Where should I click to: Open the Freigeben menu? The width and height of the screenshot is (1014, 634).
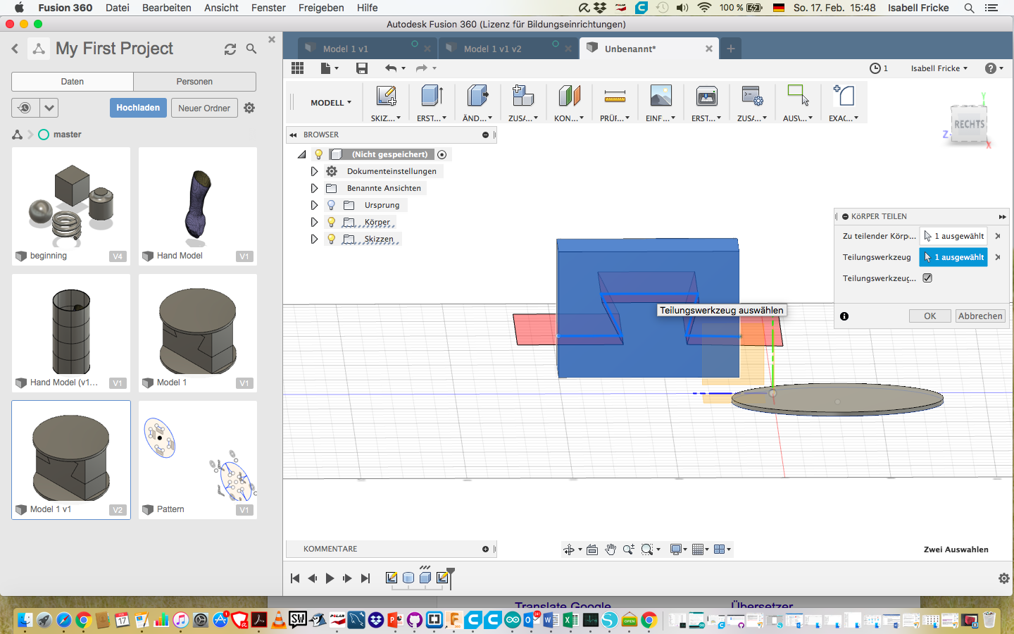pyautogui.click(x=321, y=8)
